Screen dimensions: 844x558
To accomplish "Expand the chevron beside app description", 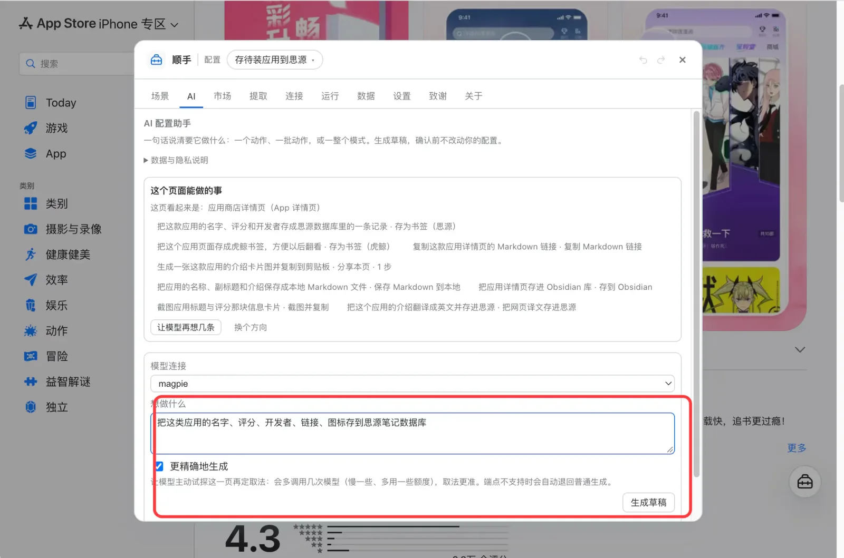I will coord(800,349).
